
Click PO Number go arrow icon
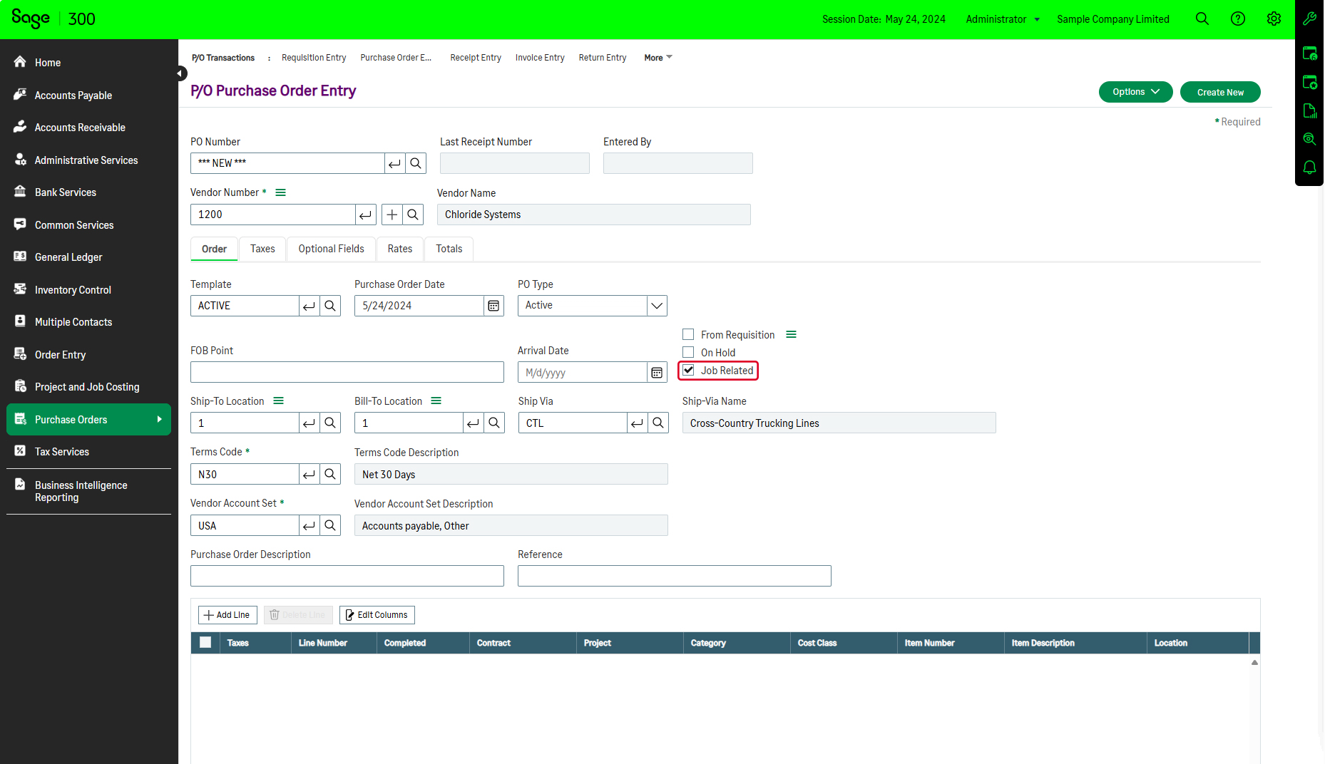click(x=394, y=163)
